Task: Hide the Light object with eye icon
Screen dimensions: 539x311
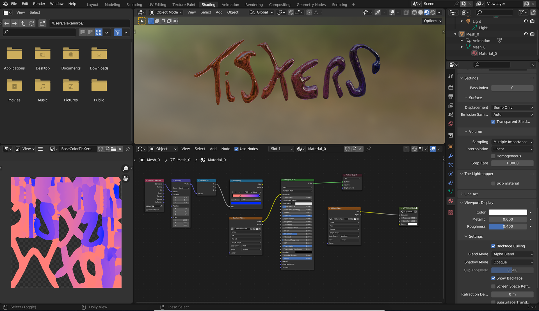Action: (526, 21)
